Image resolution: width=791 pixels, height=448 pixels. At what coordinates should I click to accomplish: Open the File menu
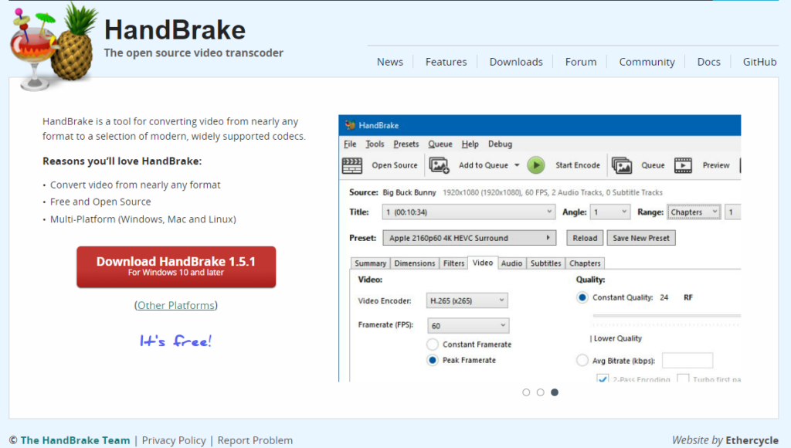[x=350, y=144]
